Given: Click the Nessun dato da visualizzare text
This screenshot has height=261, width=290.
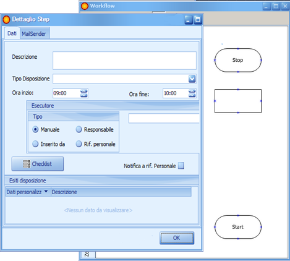Looking at the screenshot, I should pos(98,210).
